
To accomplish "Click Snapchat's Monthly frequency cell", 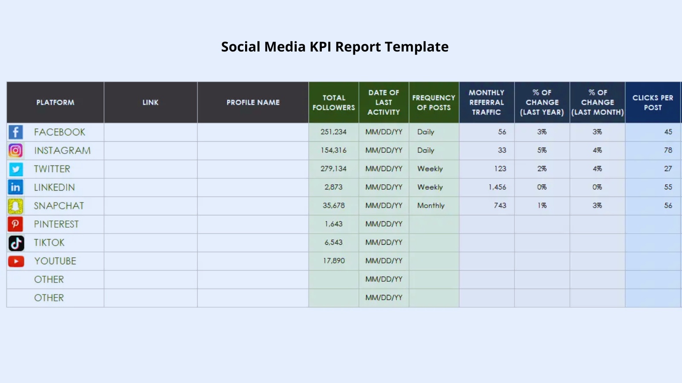I will tap(434, 206).
